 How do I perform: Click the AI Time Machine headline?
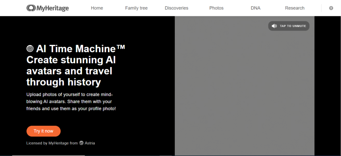(80, 49)
